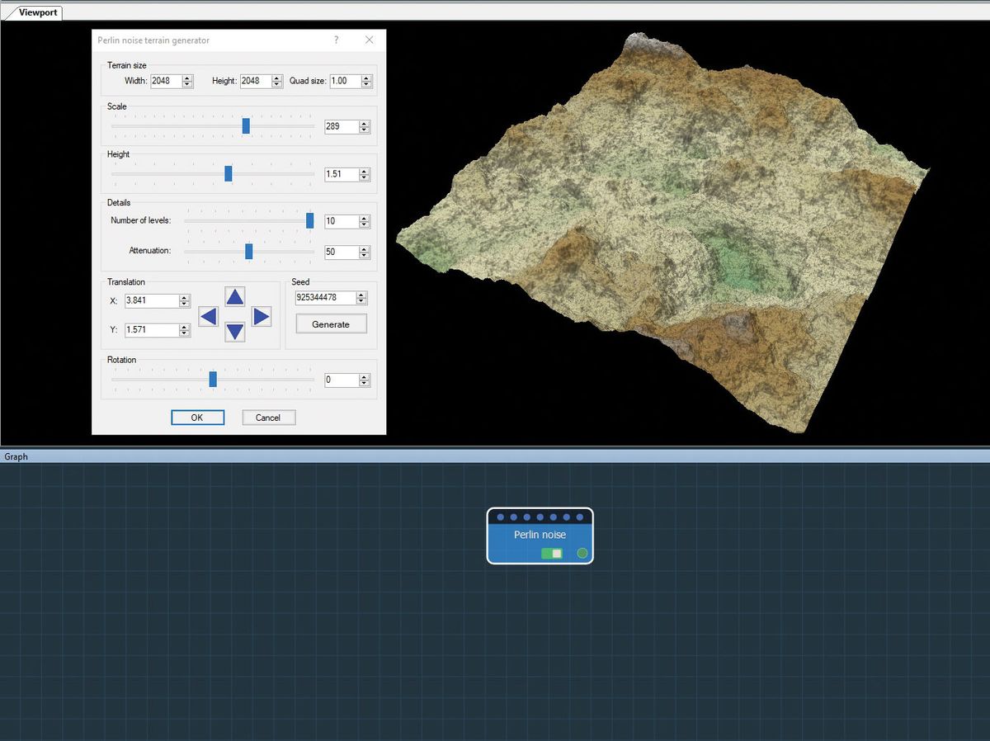Click the Attenuation slider handle
Screen dimensions: 990x741
click(249, 251)
